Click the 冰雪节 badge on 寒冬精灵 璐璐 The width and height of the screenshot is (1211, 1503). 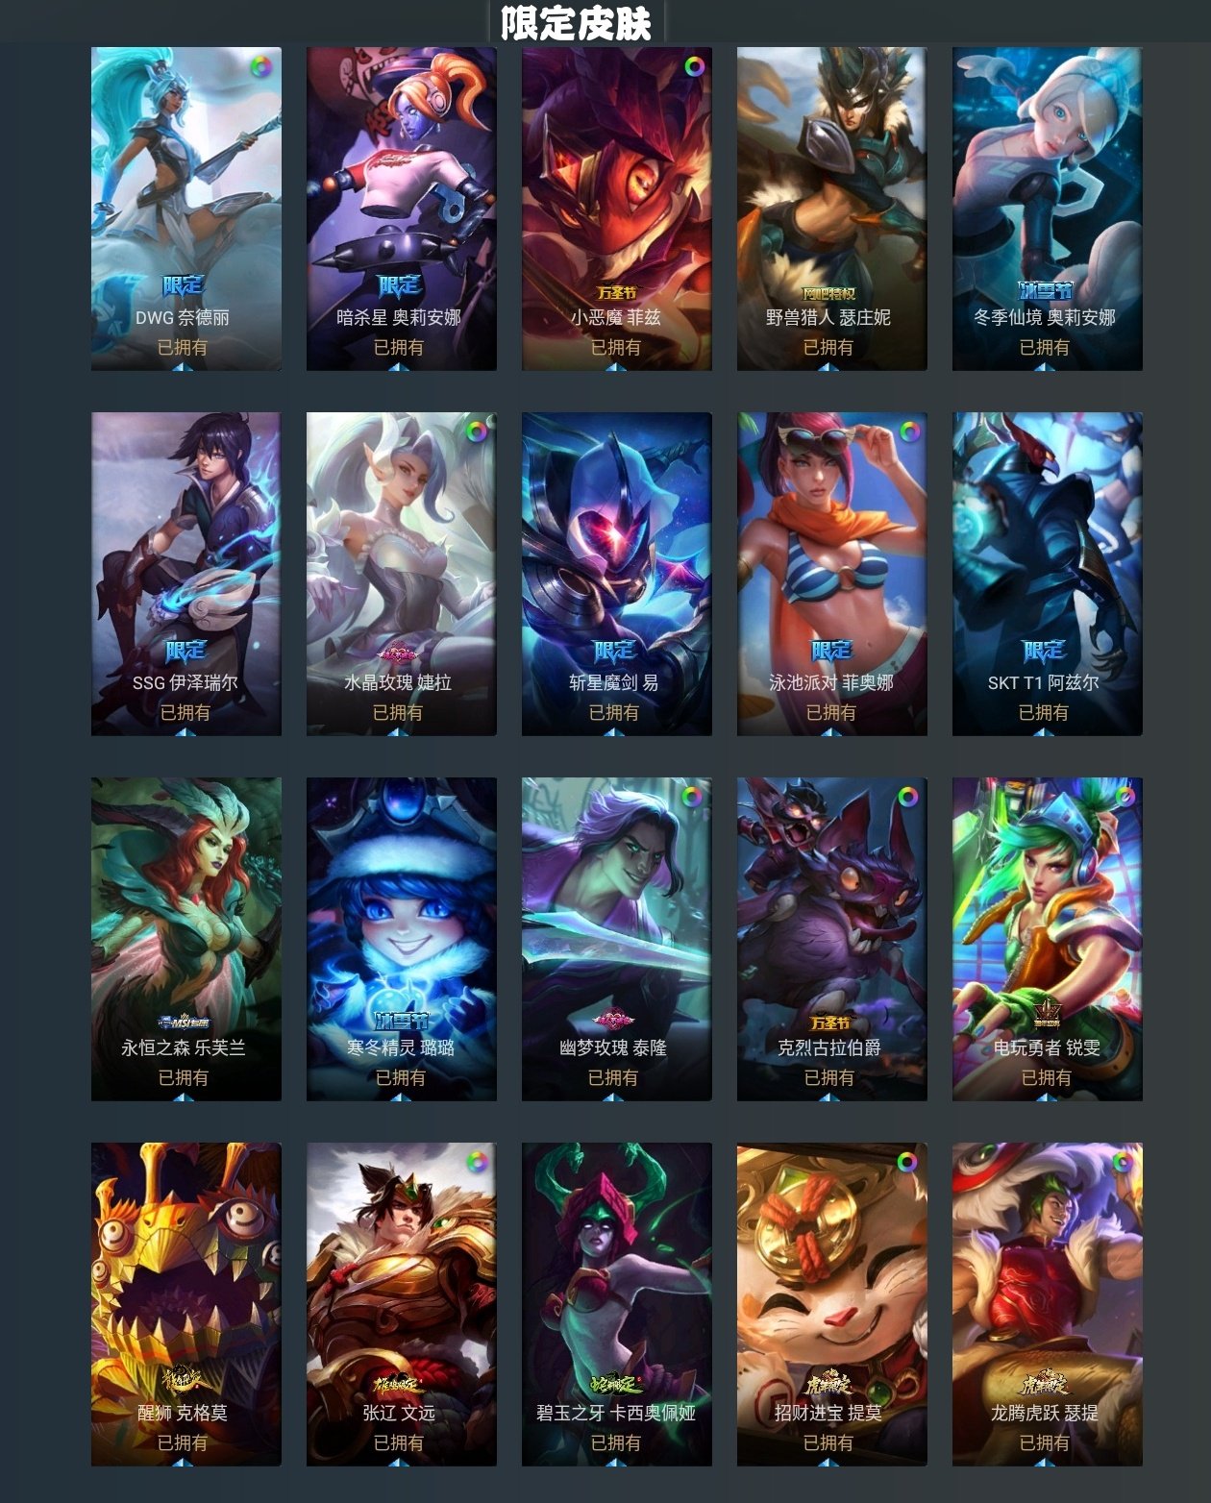400,1021
